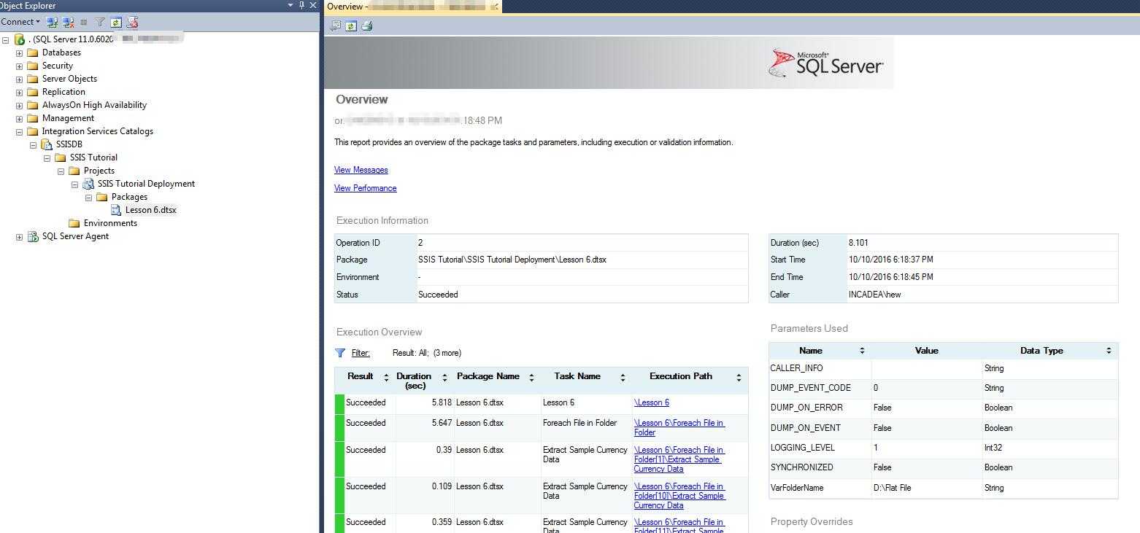Image resolution: width=1140 pixels, height=533 pixels.
Task: Collapse the Projects folder node
Action: 61,171
